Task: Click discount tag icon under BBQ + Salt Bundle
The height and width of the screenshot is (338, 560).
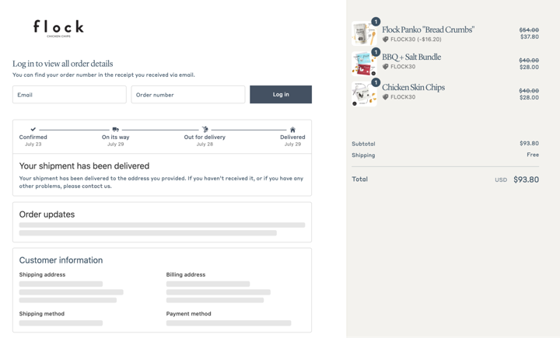Action: pyautogui.click(x=385, y=66)
